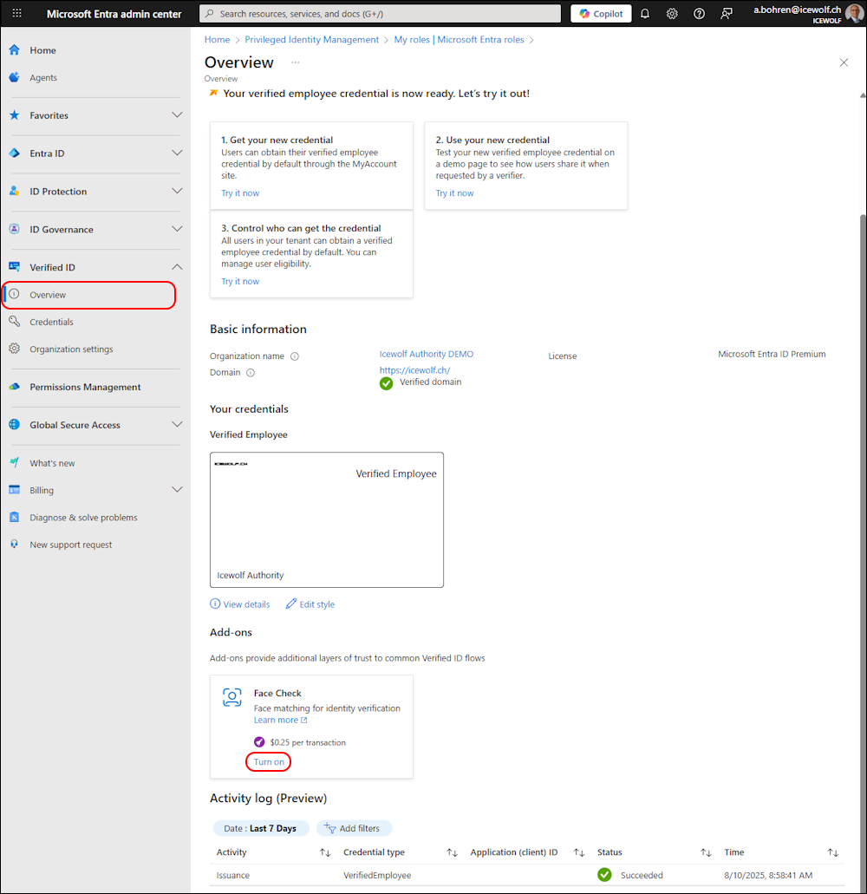Show info tooltip for Organization name
This screenshot has height=894, width=867.
pos(295,356)
